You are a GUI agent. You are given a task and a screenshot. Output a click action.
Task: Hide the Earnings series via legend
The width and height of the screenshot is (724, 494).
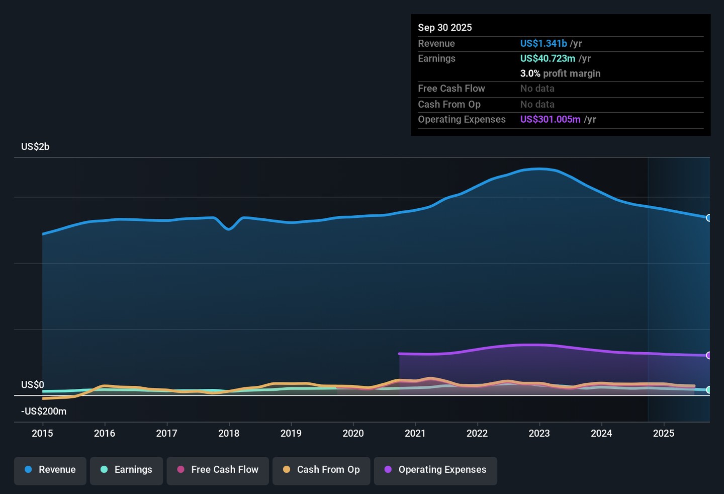tap(126, 470)
